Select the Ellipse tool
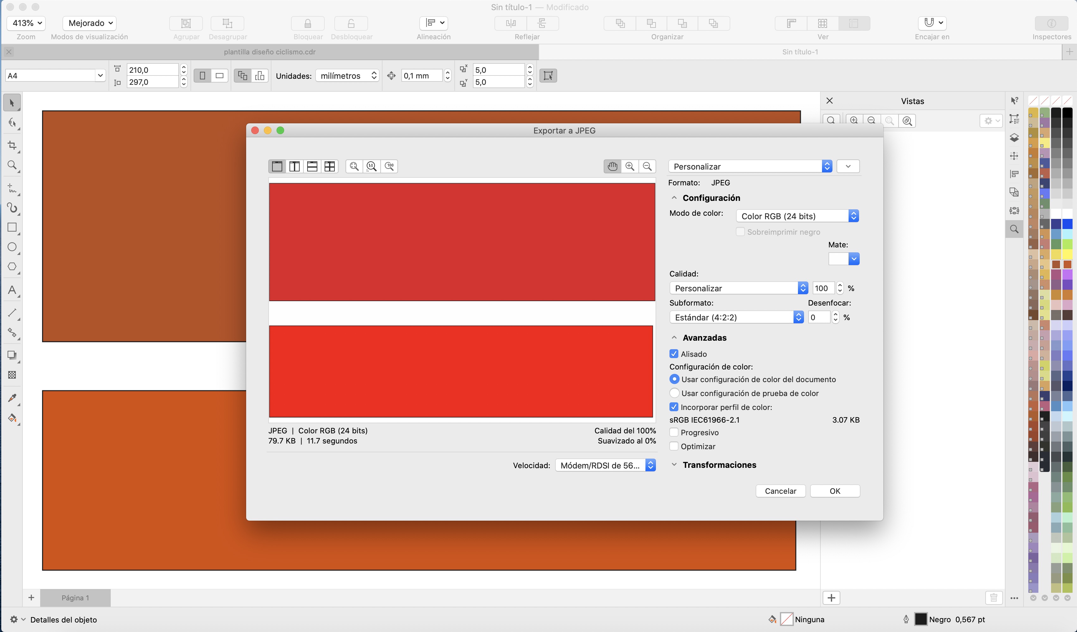This screenshot has height=632, width=1077. tap(12, 247)
